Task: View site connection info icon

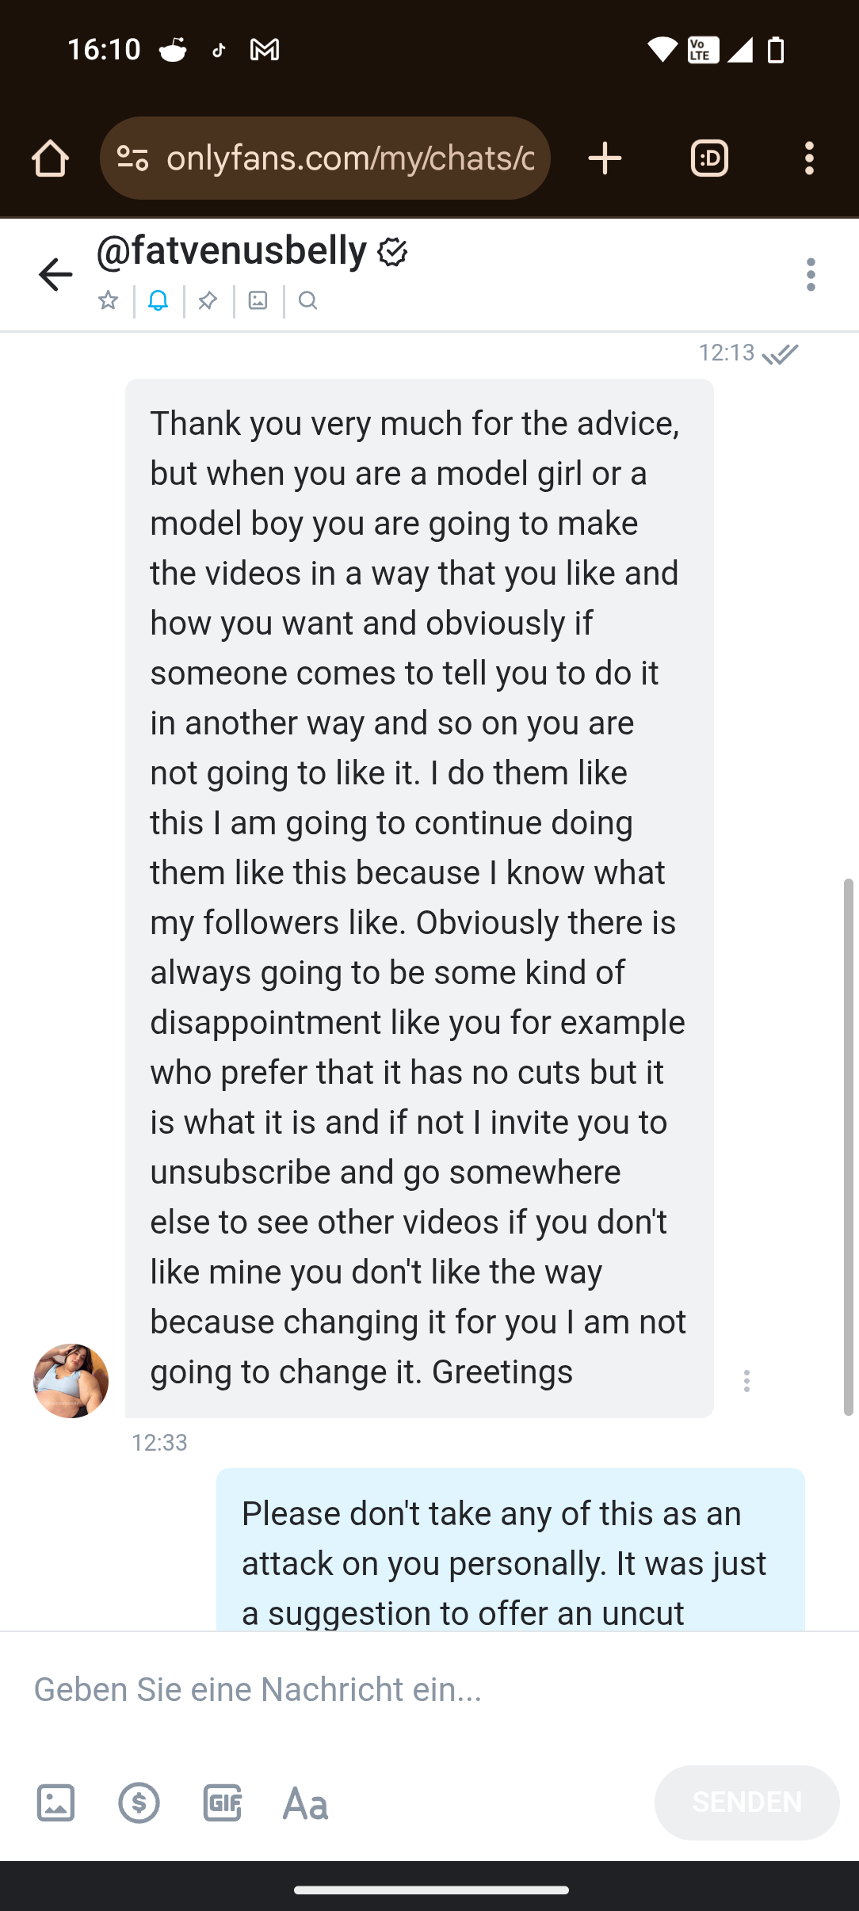Action: click(133, 158)
